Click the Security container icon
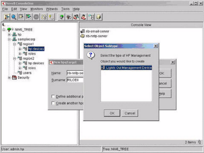Viewport: 204px width, 153px height. pyautogui.click(x=14, y=78)
